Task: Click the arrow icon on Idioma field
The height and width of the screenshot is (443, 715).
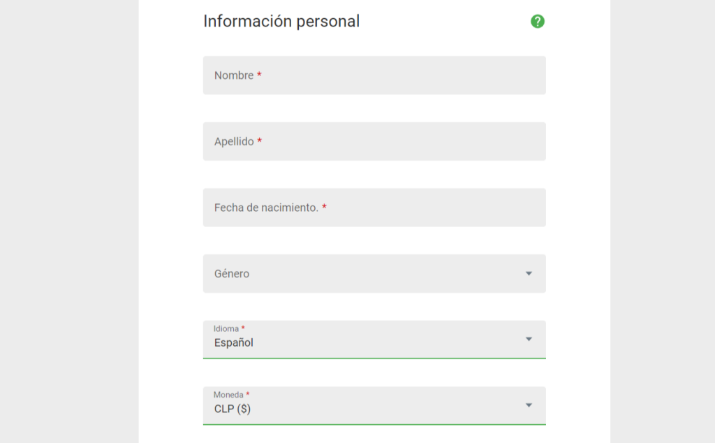Action: (x=529, y=339)
